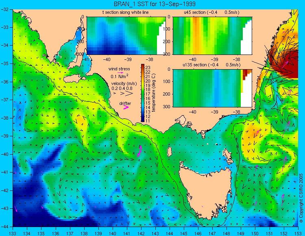This screenshot has width=305, height=236.
Task: Click the black velocity scale arrowheads legend
Action: click(x=124, y=94)
